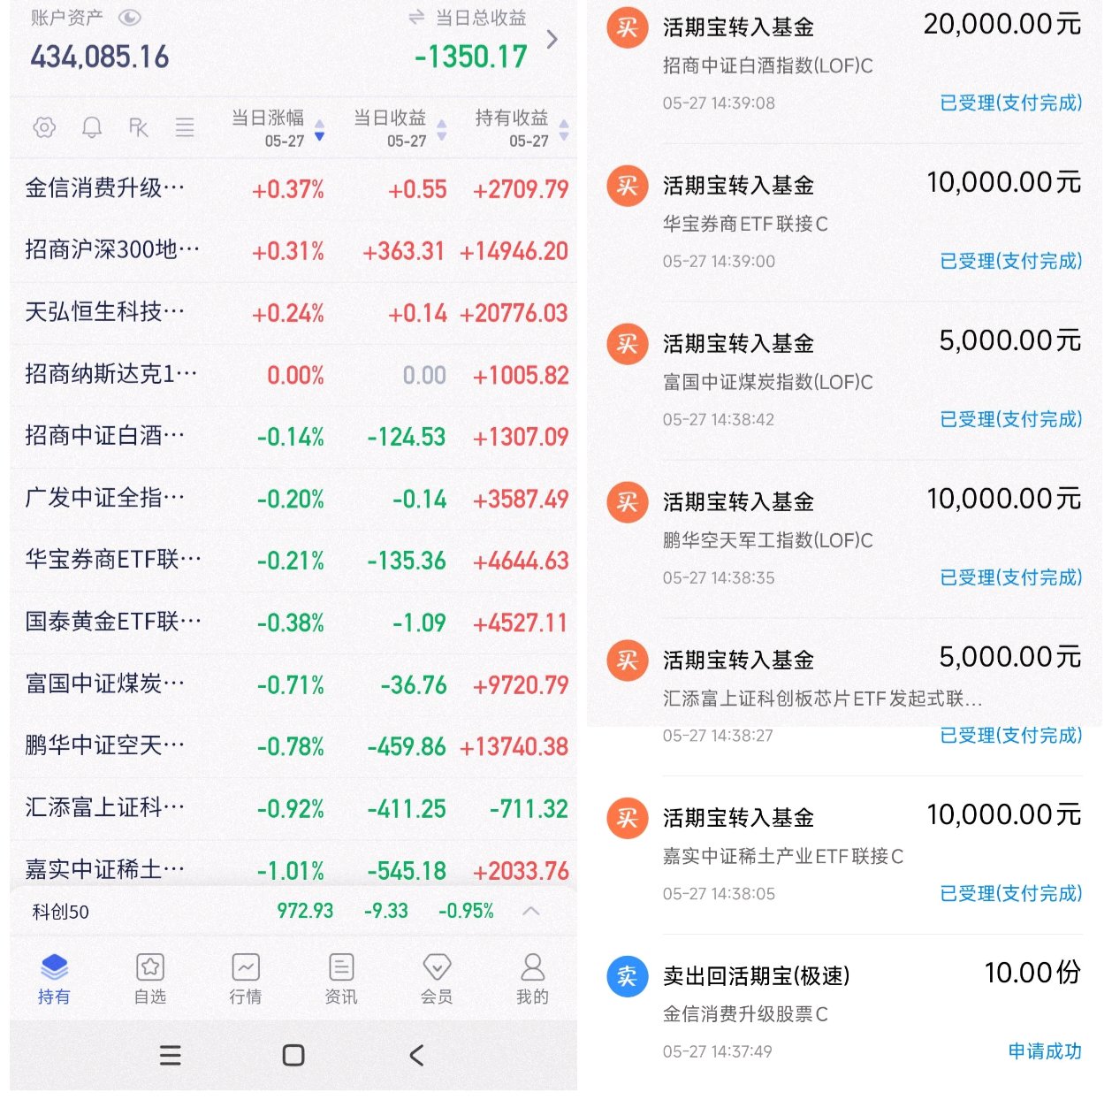Screen dimensions: 1112x1100
Task: Open status link of 14:39:08 order
Action: point(1011,103)
